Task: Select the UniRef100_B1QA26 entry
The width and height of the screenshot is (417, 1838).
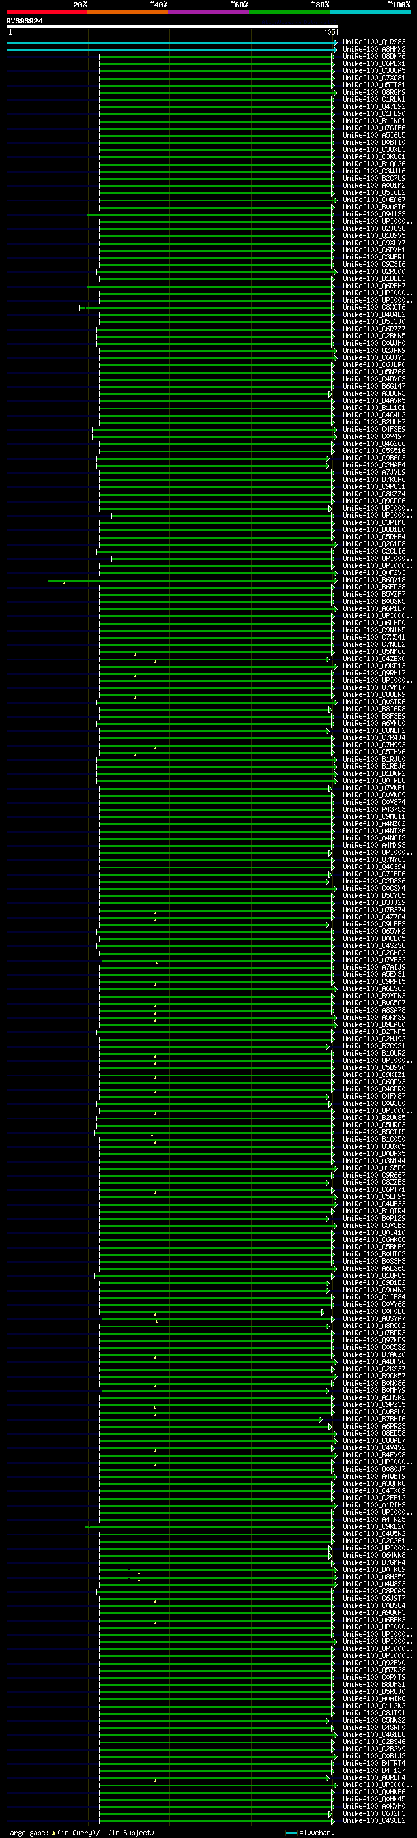Action: [374, 164]
